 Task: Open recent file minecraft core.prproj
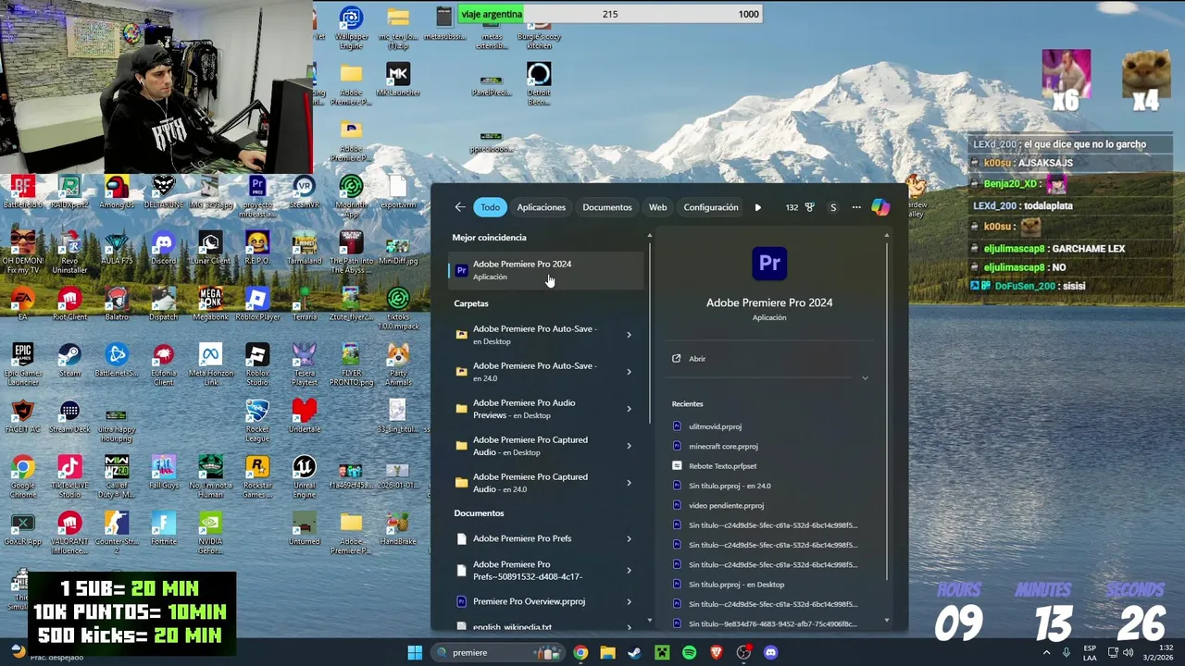pos(723,446)
